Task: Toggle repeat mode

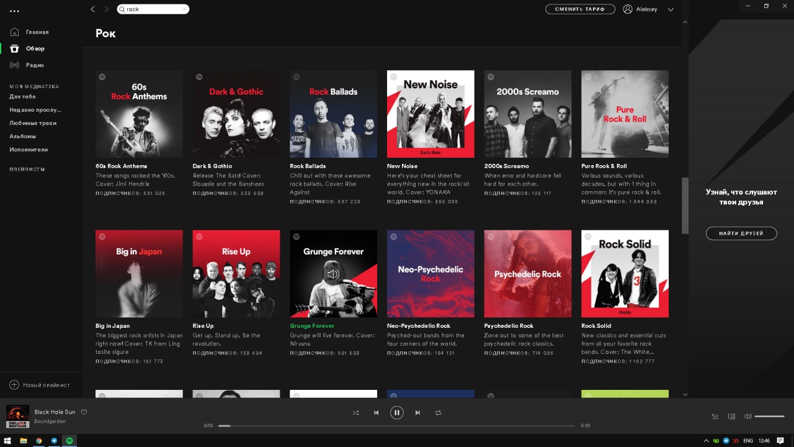Action: pos(438,412)
